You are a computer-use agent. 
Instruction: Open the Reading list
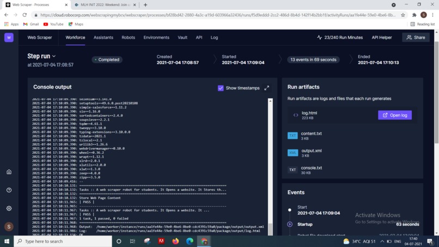point(423,24)
